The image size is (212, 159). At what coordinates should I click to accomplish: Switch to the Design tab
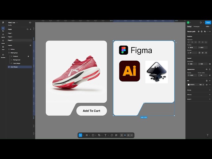point(189,26)
